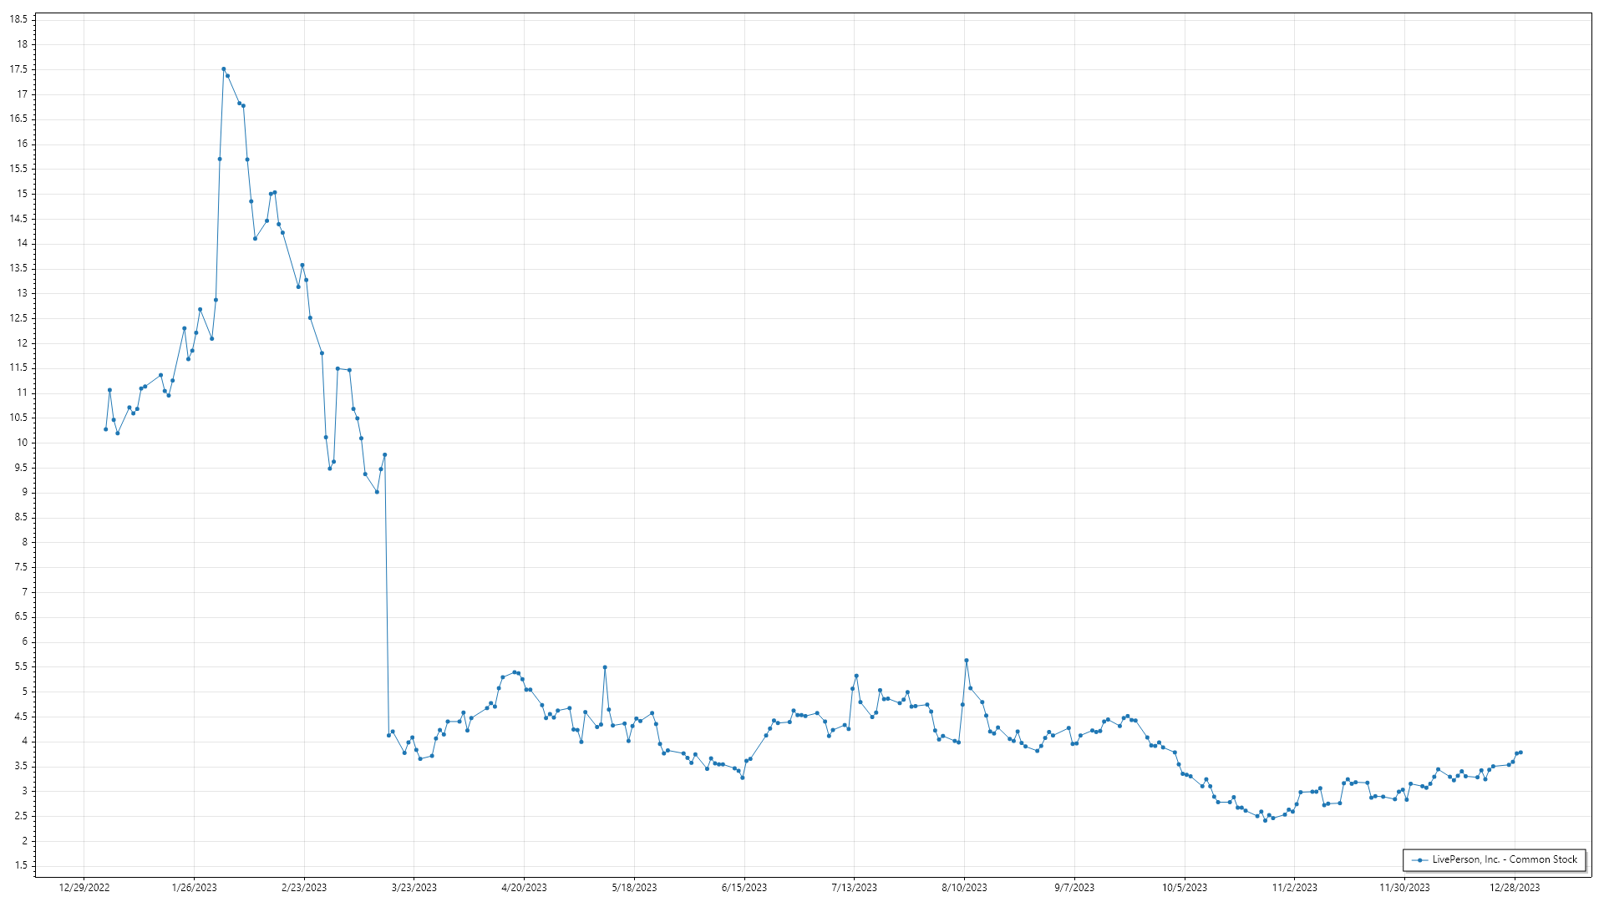The height and width of the screenshot is (902, 1604).
Task: Click the 10 y-axis value label
Action: click(x=23, y=443)
